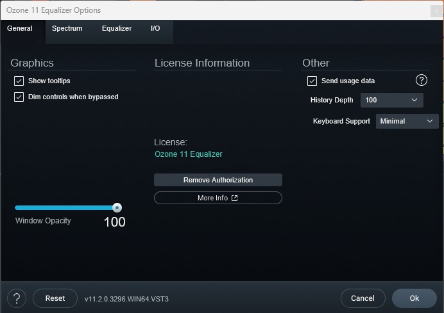Click the help icon beside Send usage data
The image size is (444, 313).
422,80
